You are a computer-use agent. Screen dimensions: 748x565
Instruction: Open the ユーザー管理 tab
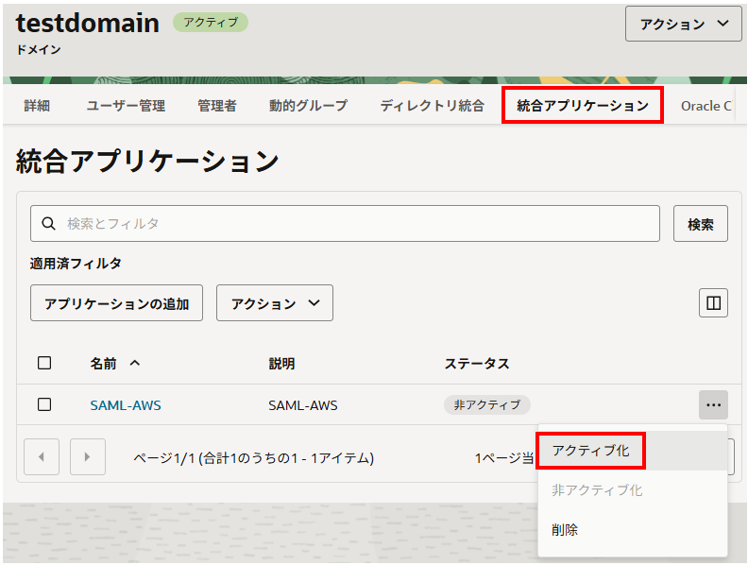[126, 106]
